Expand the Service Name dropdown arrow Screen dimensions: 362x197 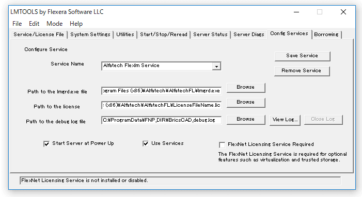(216, 67)
